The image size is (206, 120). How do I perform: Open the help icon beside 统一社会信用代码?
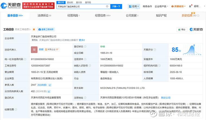(25, 59)
